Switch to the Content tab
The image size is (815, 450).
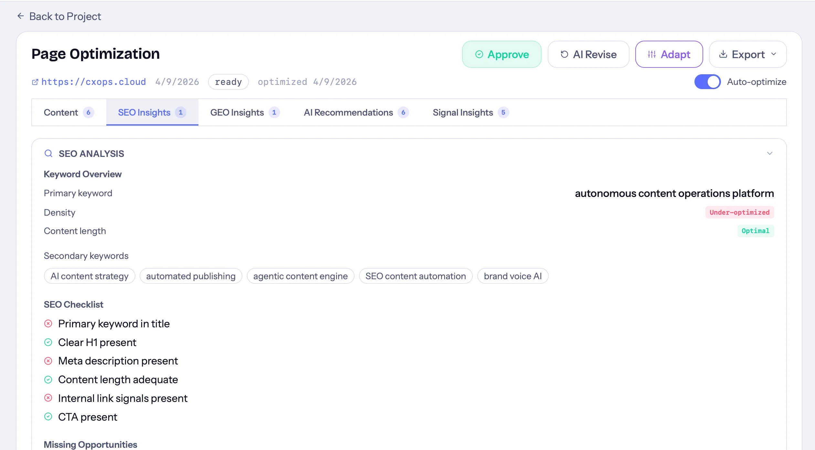click(x=69, y=112)
